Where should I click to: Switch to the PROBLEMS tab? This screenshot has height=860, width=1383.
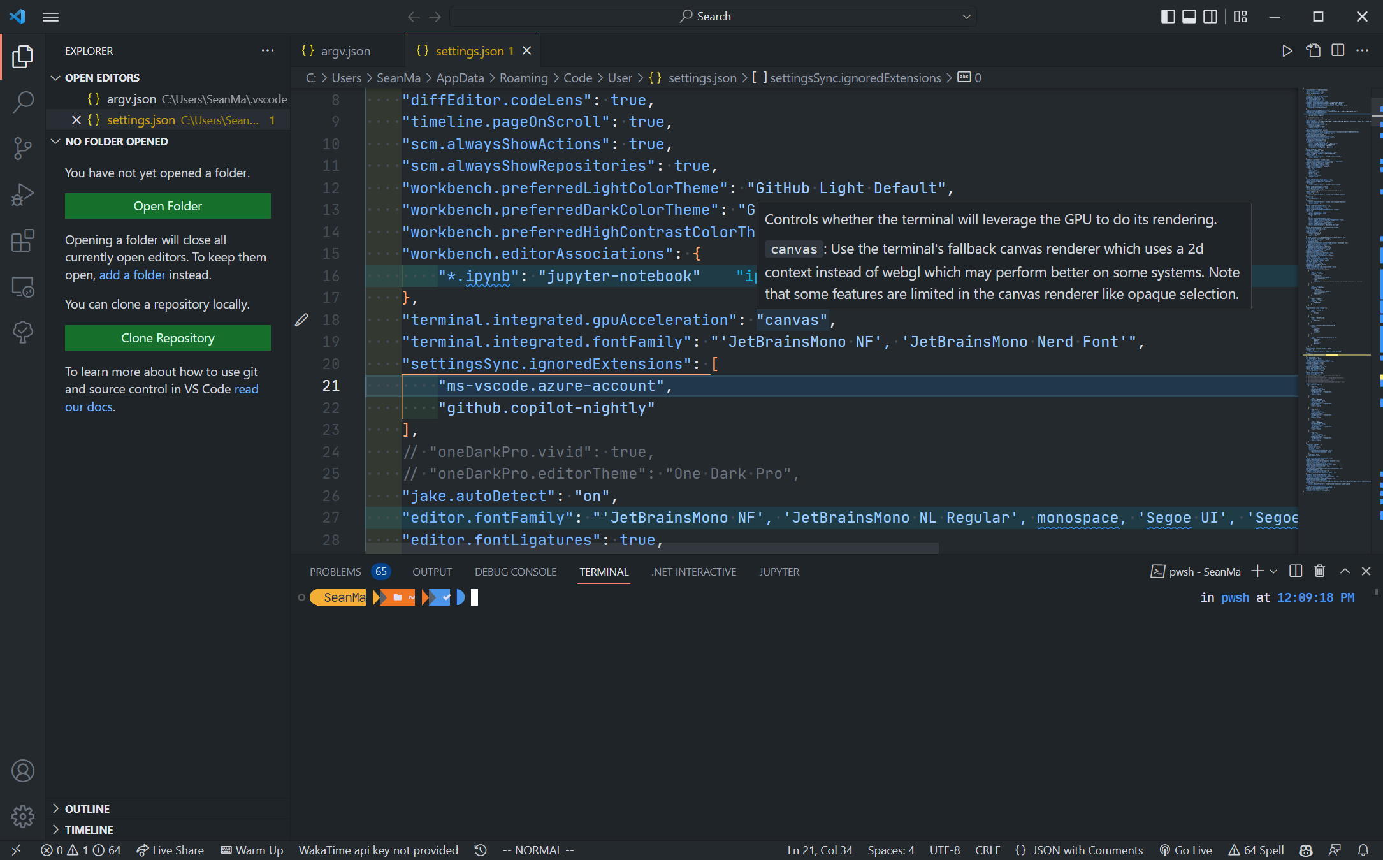click(x=335, y=571)
